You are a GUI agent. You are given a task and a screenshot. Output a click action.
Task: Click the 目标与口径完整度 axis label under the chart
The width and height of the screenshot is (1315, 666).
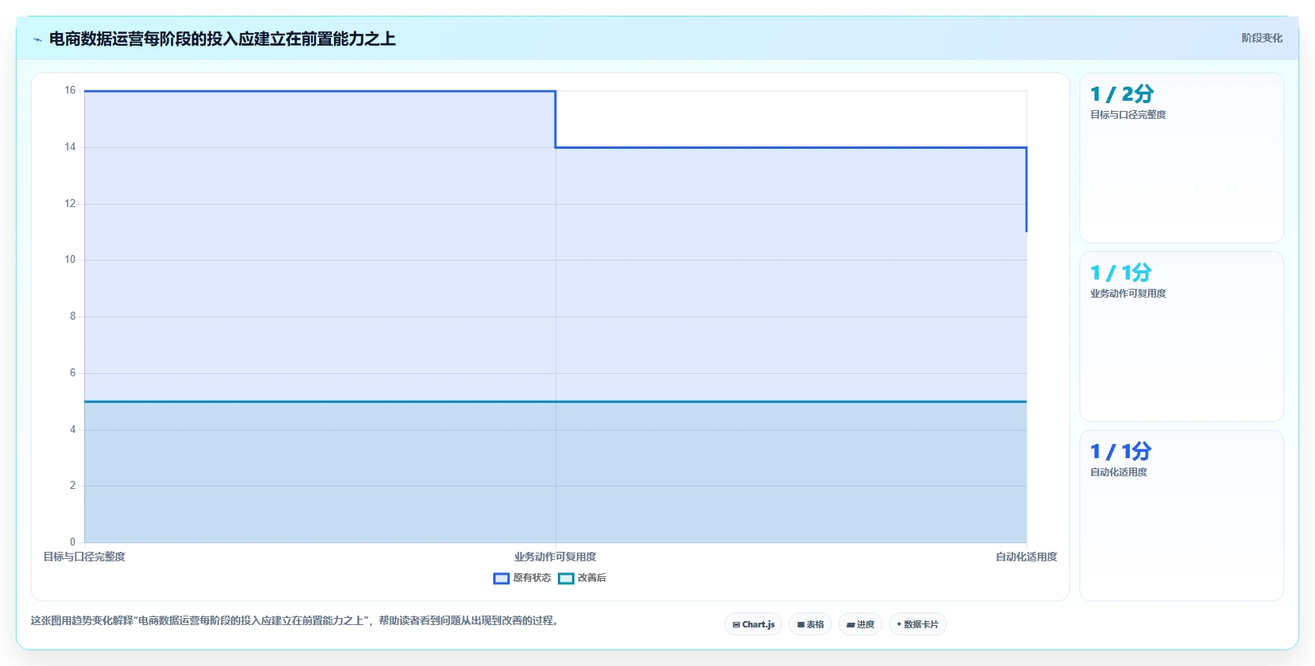point(84,557)
